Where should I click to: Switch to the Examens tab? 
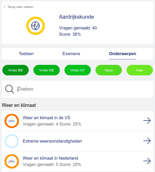tap(71, 54)
